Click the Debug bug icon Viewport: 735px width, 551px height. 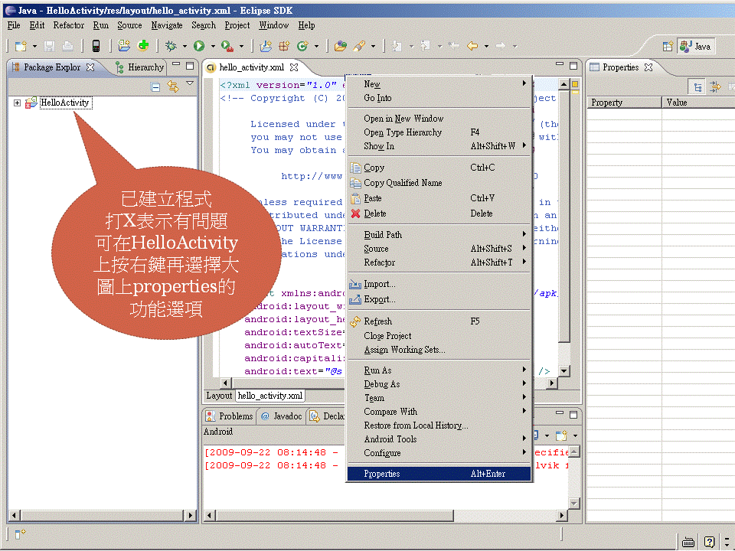click(x=171, y=46)
